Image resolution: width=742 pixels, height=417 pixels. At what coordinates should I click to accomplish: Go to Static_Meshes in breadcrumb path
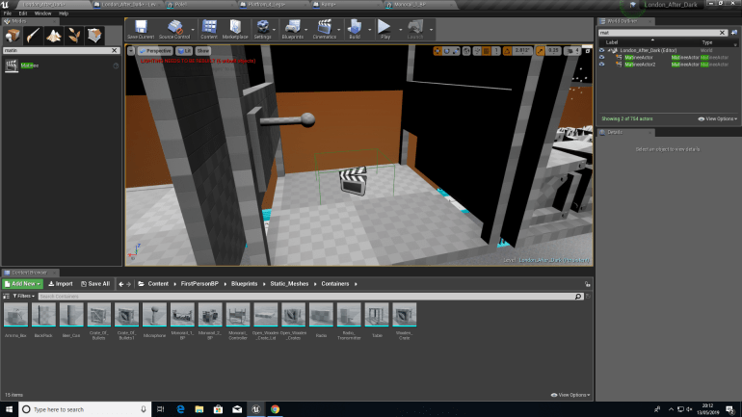289,284
